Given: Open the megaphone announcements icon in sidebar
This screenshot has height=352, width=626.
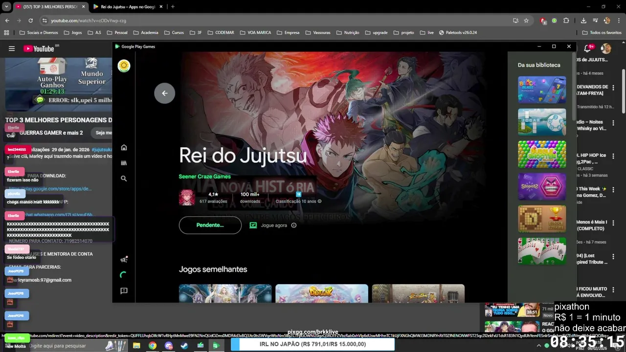Looking at the screenshot, I should [x=124, y=259].
